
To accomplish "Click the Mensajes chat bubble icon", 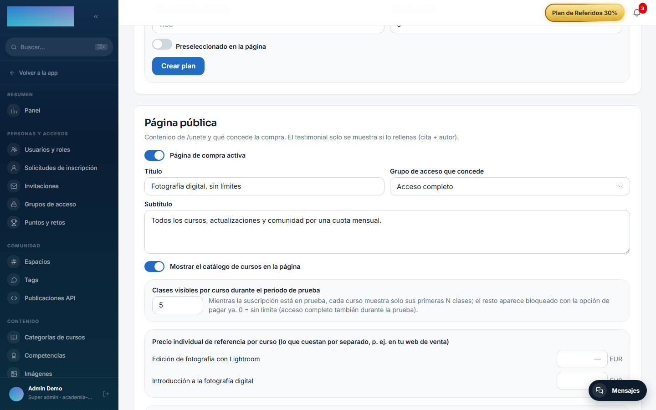I will point(600,390).
